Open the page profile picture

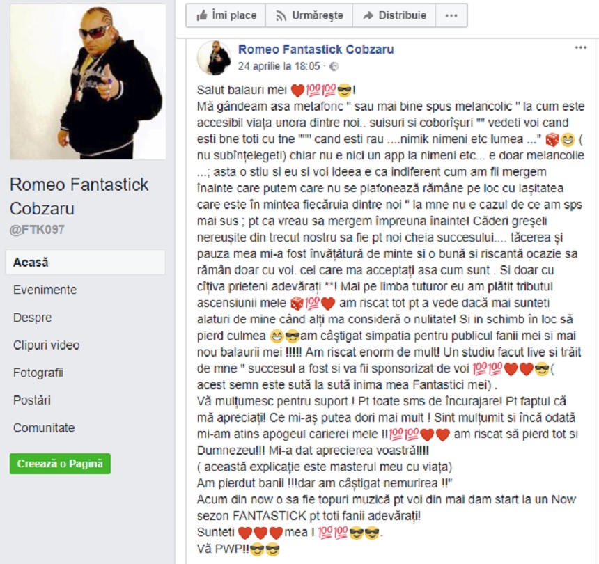88,81
